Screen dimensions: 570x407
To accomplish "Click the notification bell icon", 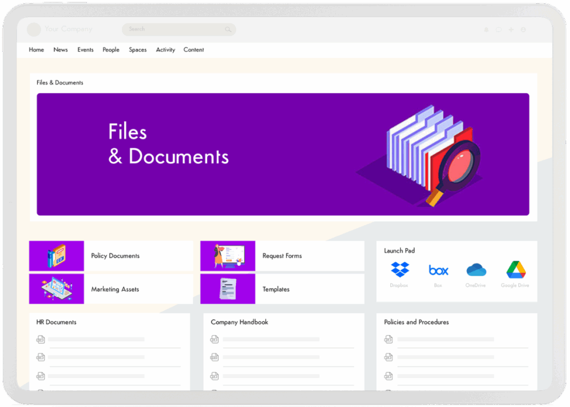I will tap(486, 29).
